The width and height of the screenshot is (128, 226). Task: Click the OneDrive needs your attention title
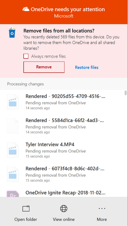(68, 9)
